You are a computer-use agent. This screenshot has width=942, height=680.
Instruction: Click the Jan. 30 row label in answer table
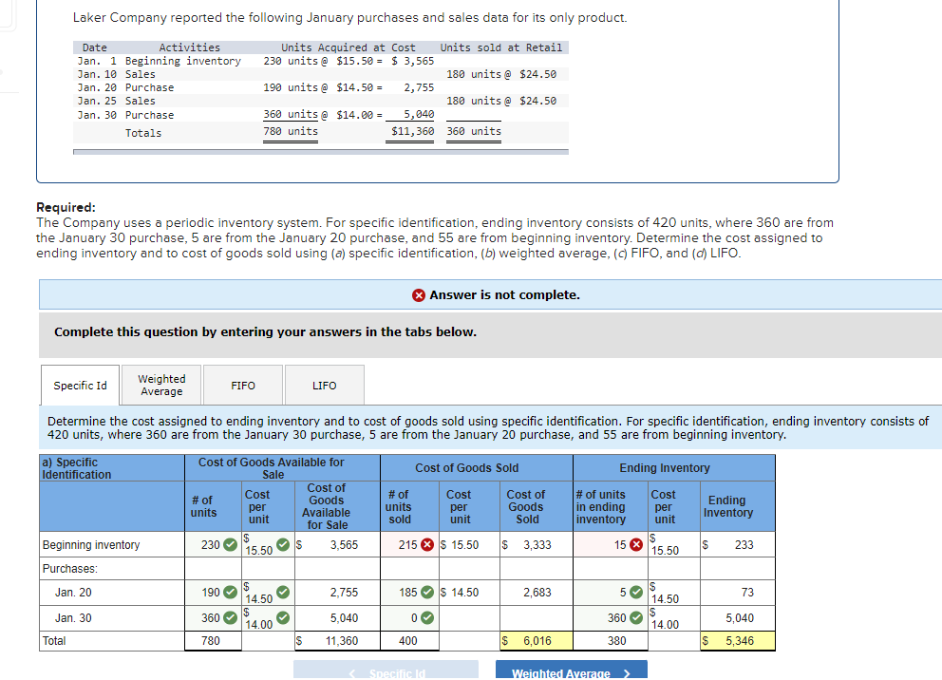click(x=73, y=617)
